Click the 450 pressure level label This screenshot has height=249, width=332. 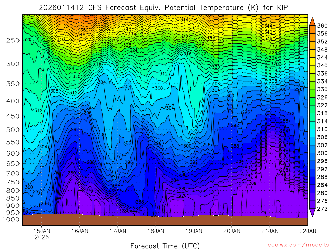13,116
